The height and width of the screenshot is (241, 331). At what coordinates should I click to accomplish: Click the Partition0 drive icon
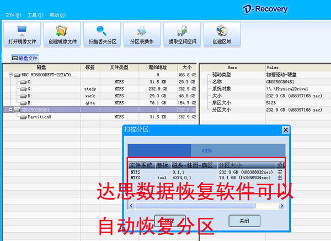[23, 117]
